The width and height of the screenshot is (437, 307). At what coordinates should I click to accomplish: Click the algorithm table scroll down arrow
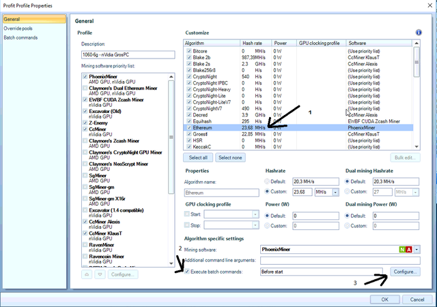coord(417,147)
